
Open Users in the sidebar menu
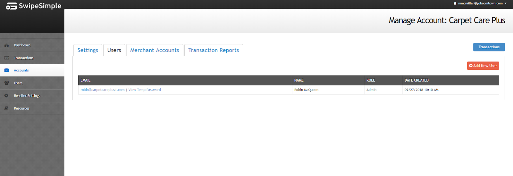tap(32, 83)
